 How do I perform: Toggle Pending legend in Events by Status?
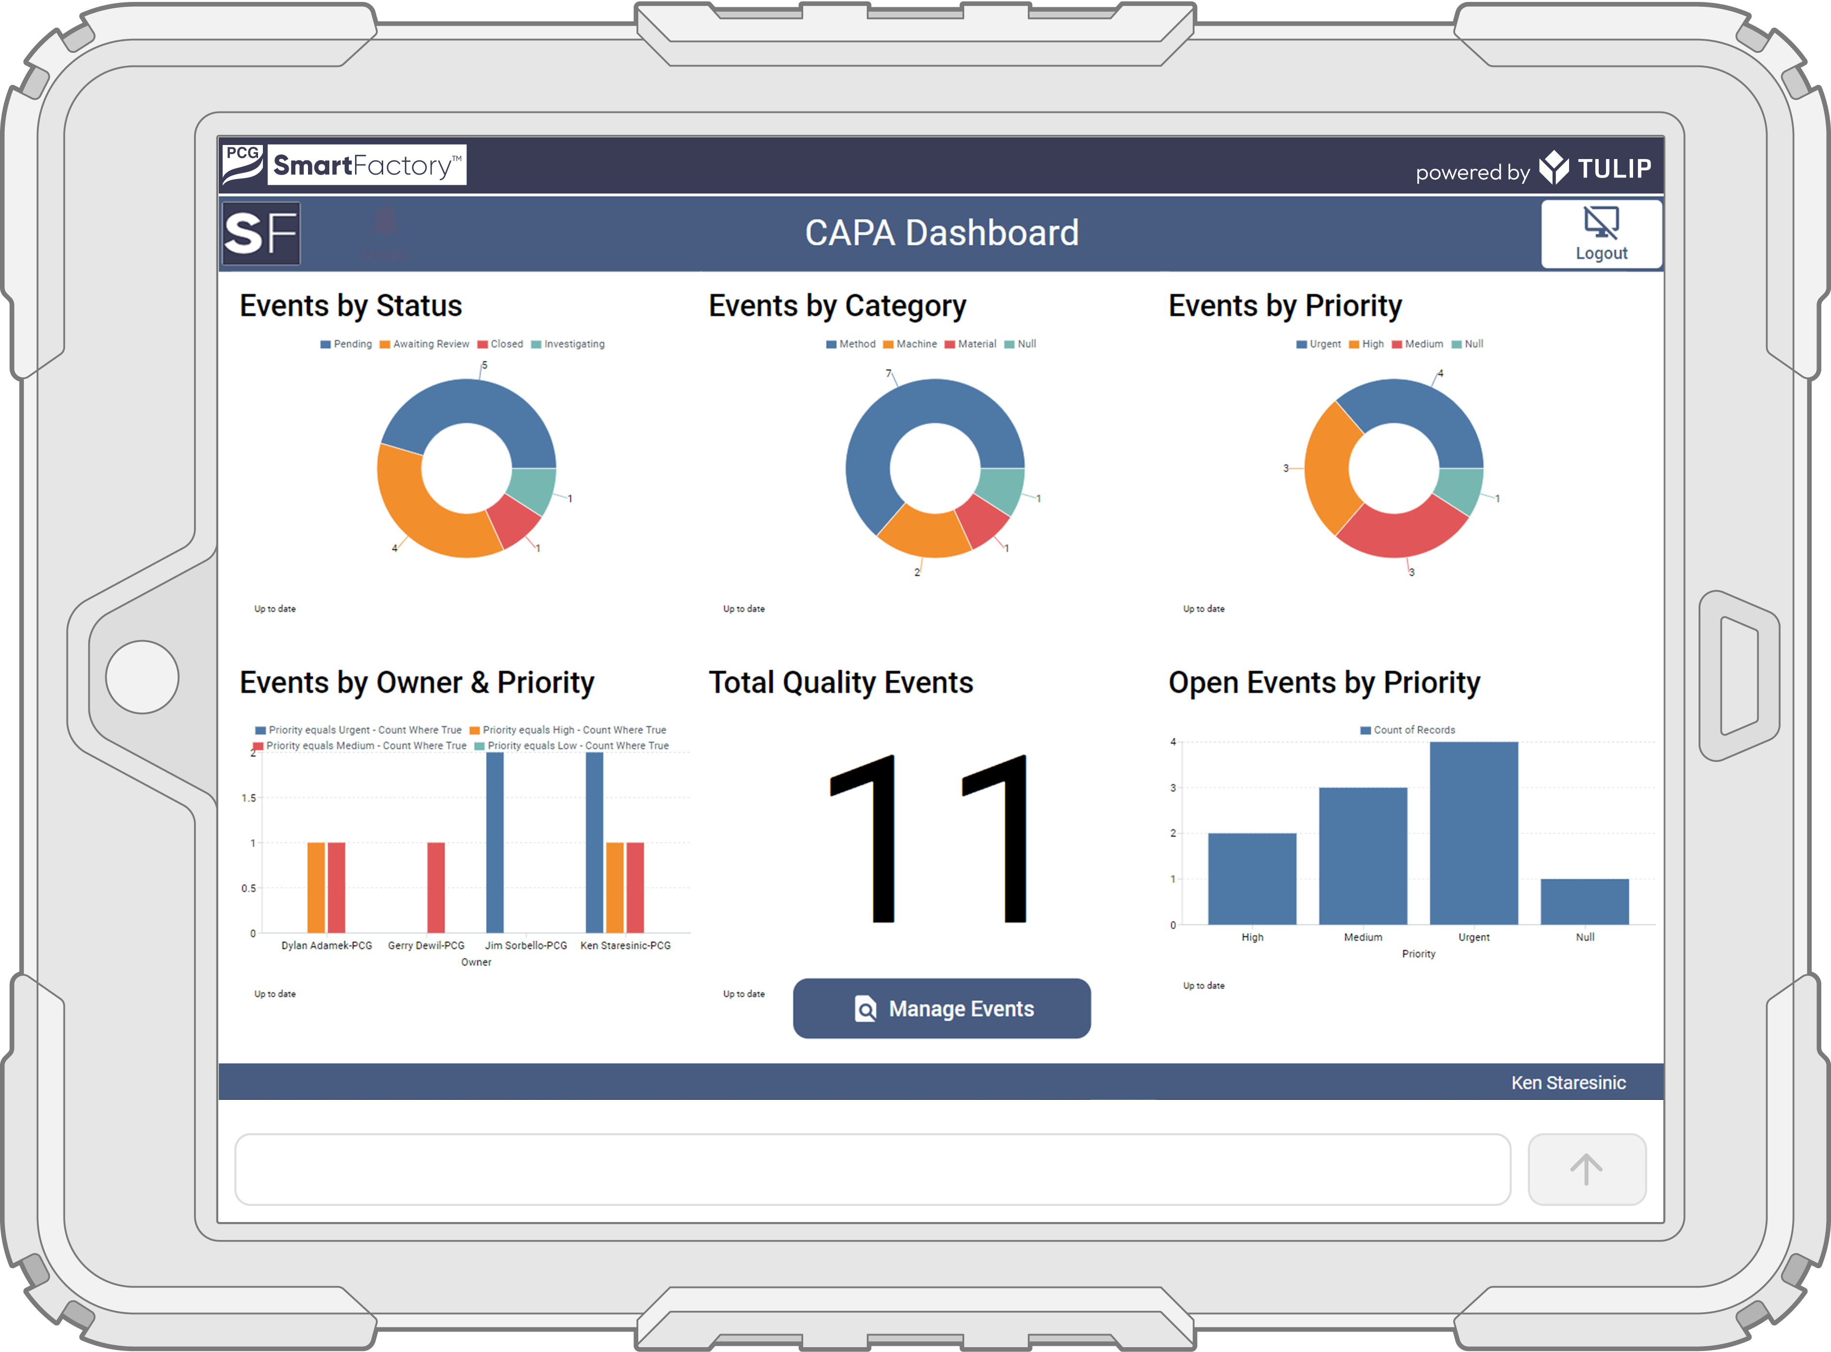345,344
